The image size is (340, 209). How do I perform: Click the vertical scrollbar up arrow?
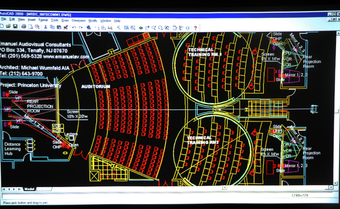click(x=338, y=34)
